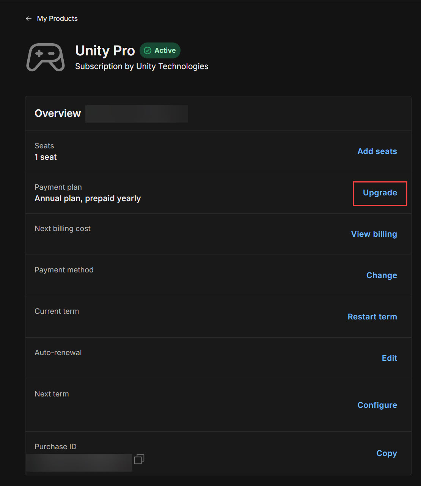This screenshot has width=421, height=486.
Task: Click the Restart term link
Action: click(x=372, y=317)
